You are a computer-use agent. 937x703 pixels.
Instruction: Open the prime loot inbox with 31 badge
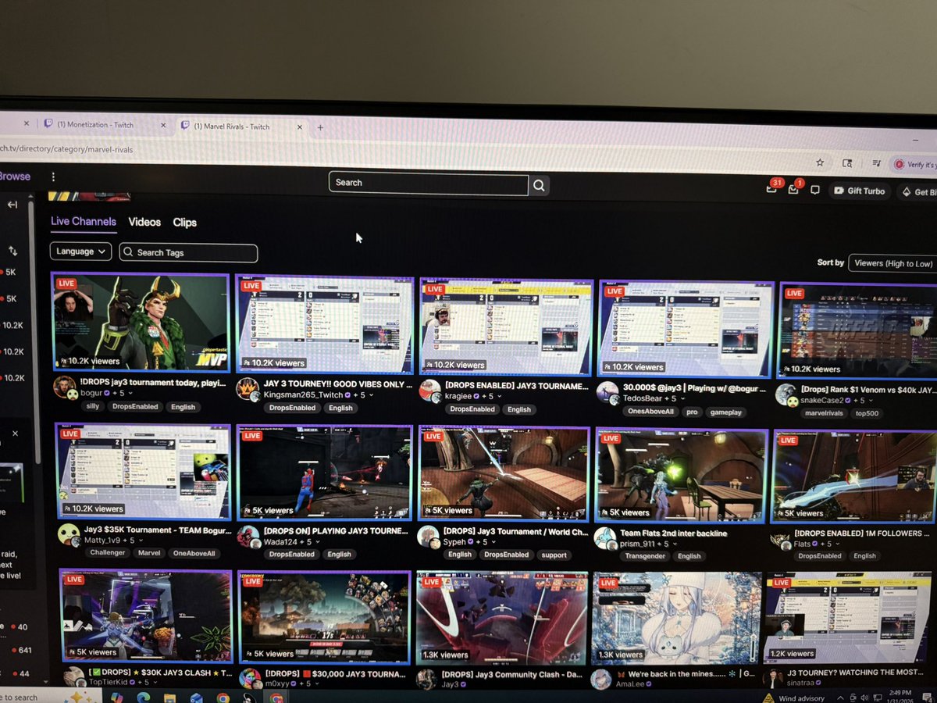click(x=772, y=188)
